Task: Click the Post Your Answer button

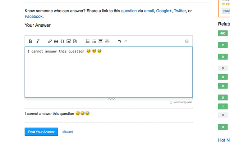Action: (x=41, y=132)
